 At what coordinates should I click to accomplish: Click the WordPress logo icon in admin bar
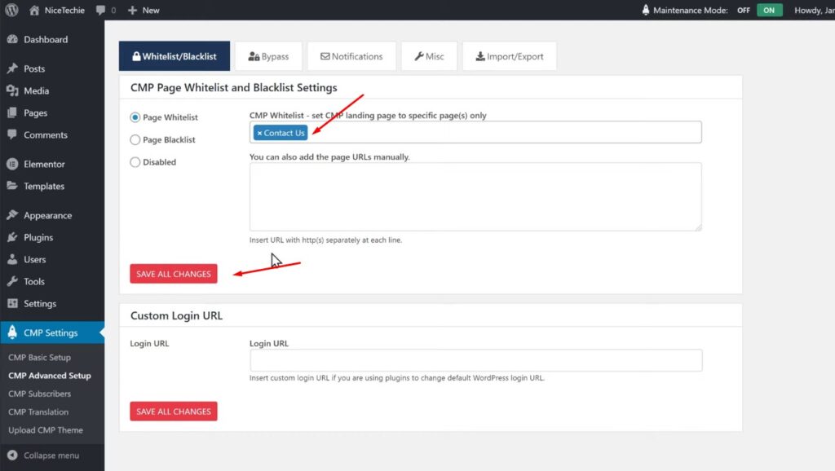coord(11,11)
